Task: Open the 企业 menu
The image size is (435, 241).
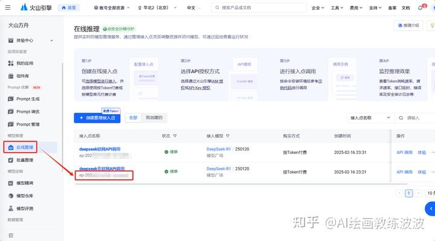Action: tap(318, 8)
